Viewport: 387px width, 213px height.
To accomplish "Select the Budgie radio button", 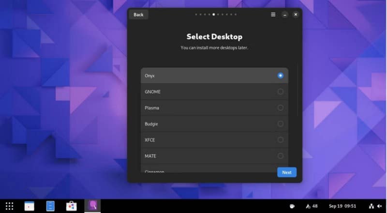I will tap(281, 124).
